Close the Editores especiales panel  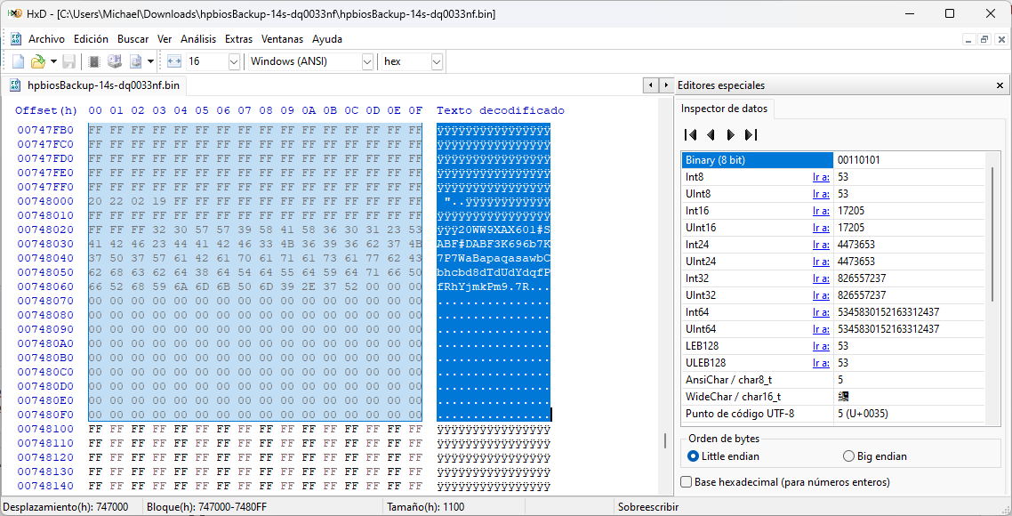(1000, 85)
